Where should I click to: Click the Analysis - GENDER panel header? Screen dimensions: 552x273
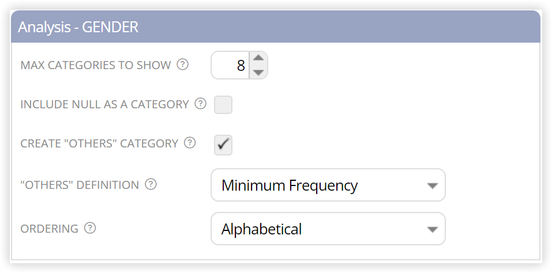point(276,26)
